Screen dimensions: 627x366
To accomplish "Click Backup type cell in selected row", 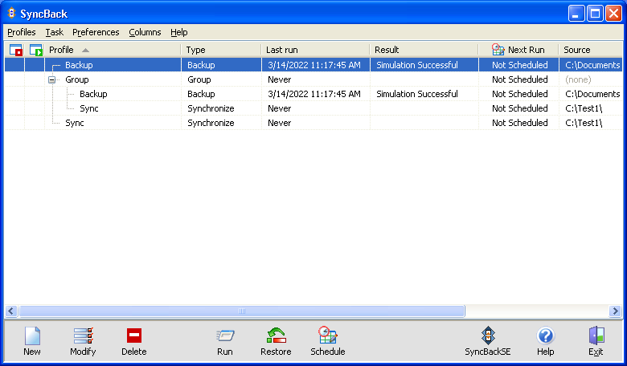I will (201, 65).
